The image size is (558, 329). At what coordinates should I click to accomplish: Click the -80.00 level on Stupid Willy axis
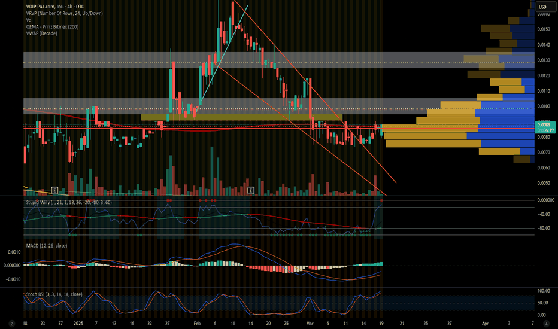(543, 228)
